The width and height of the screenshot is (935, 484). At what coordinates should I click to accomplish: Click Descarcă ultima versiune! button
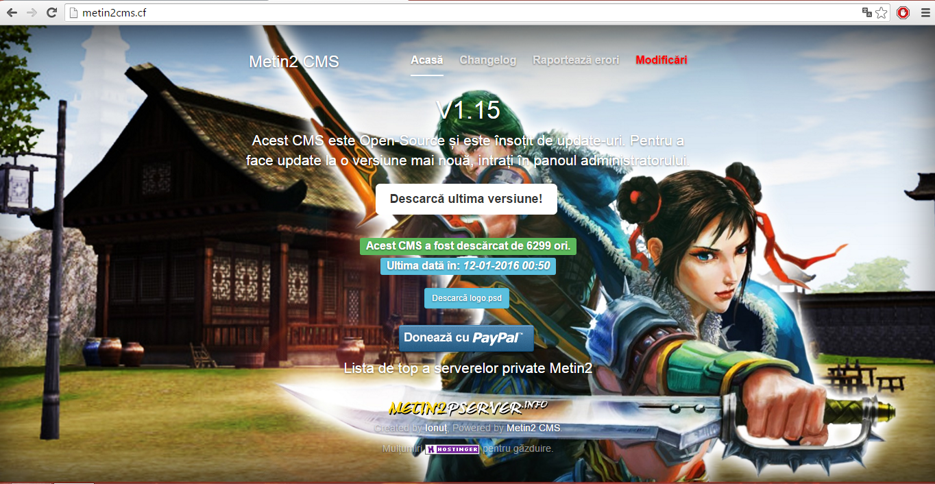pos(466,199)
